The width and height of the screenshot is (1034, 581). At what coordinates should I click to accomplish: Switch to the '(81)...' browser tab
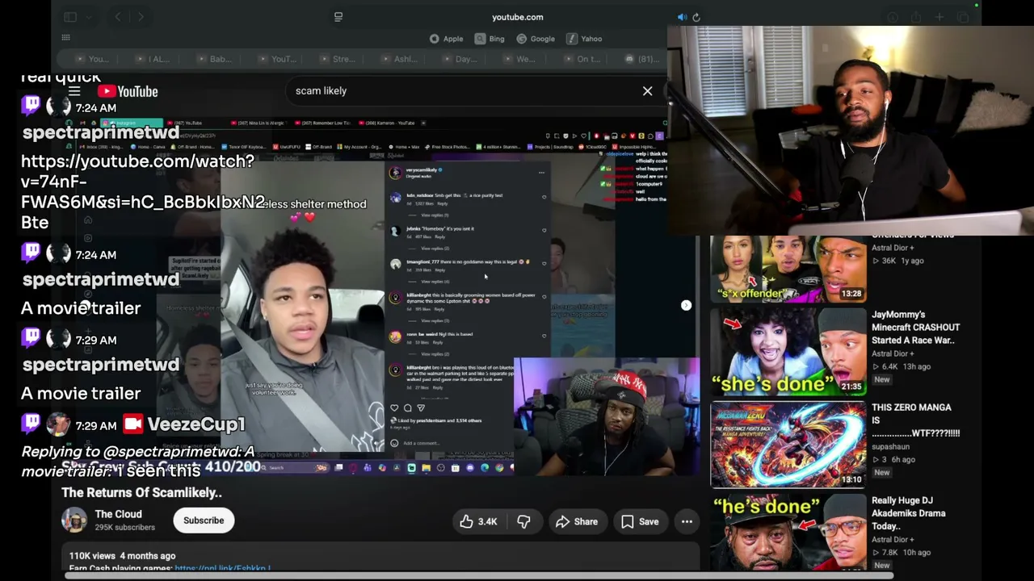coord(643,59)
